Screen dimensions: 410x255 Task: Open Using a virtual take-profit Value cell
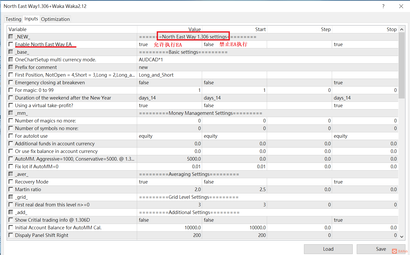click(x=169, y=105)
